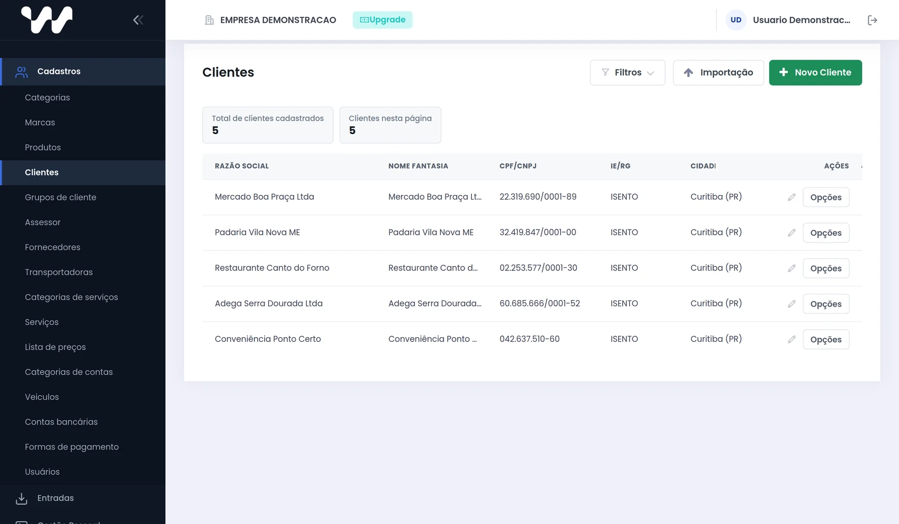Open Opções for Mercado Boa Praça Ltda
This screenshot has width=899, height=524.
coord(826,197)
